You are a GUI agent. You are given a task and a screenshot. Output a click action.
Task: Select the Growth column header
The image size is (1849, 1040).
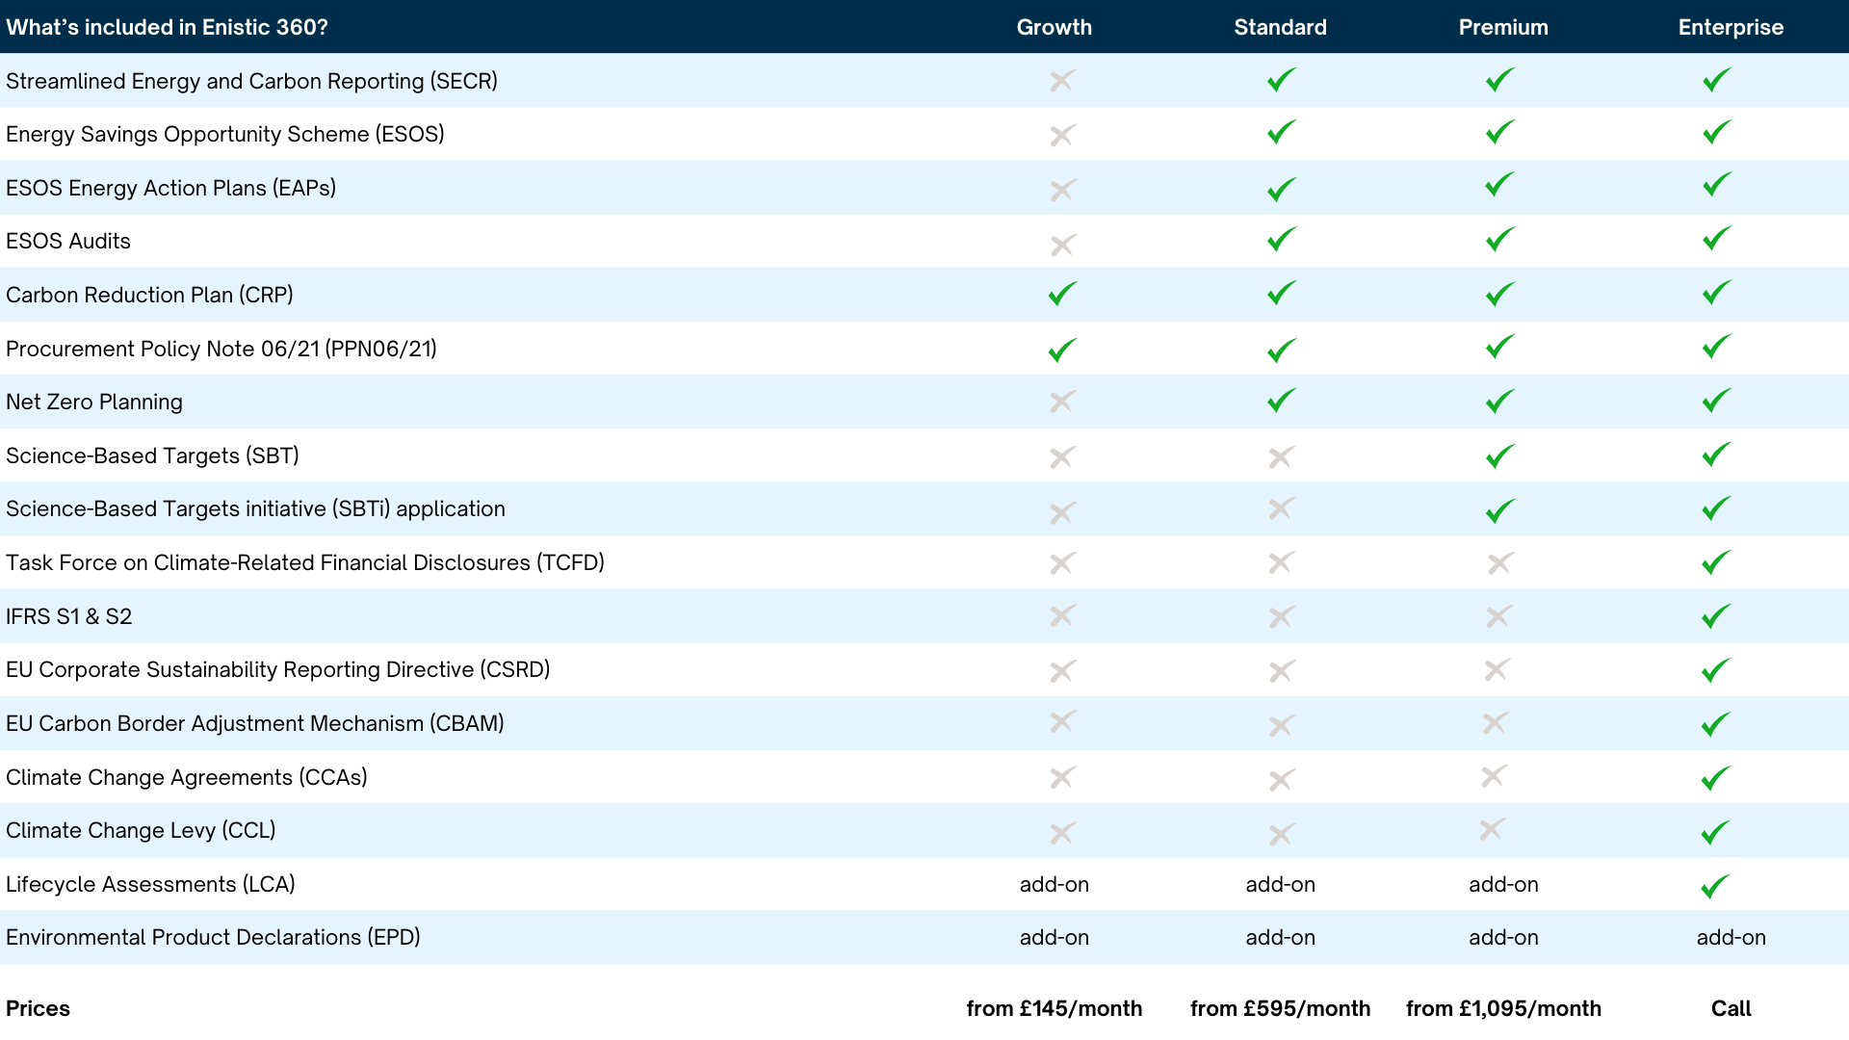click(x=1054, y=27)
